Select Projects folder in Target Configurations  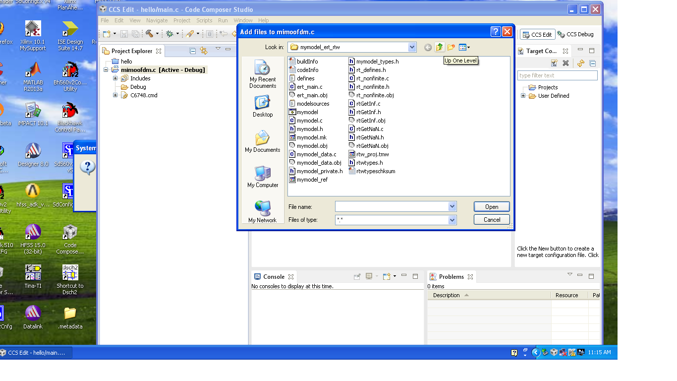click(x=543, y=87)
